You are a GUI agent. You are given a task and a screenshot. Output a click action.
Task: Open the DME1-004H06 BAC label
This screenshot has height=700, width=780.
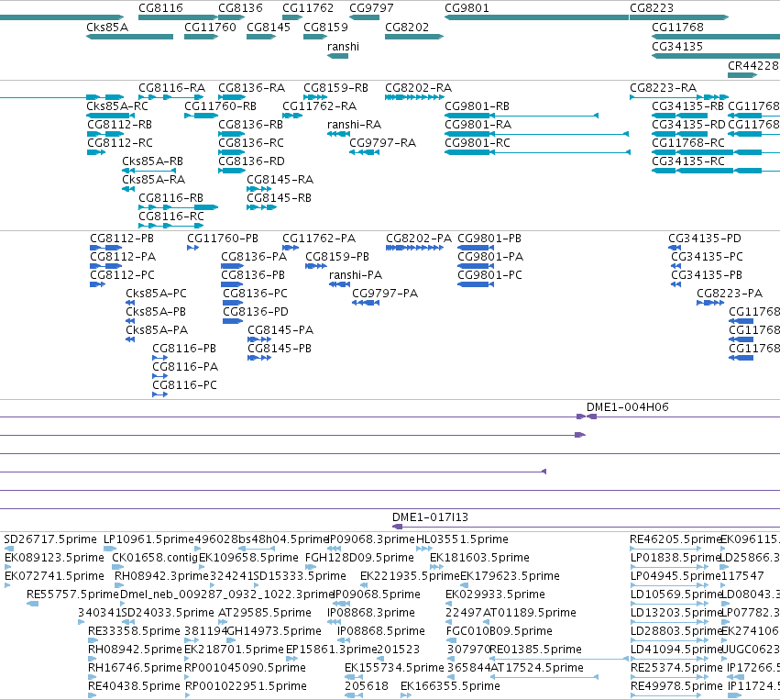[x=627, y=407]
